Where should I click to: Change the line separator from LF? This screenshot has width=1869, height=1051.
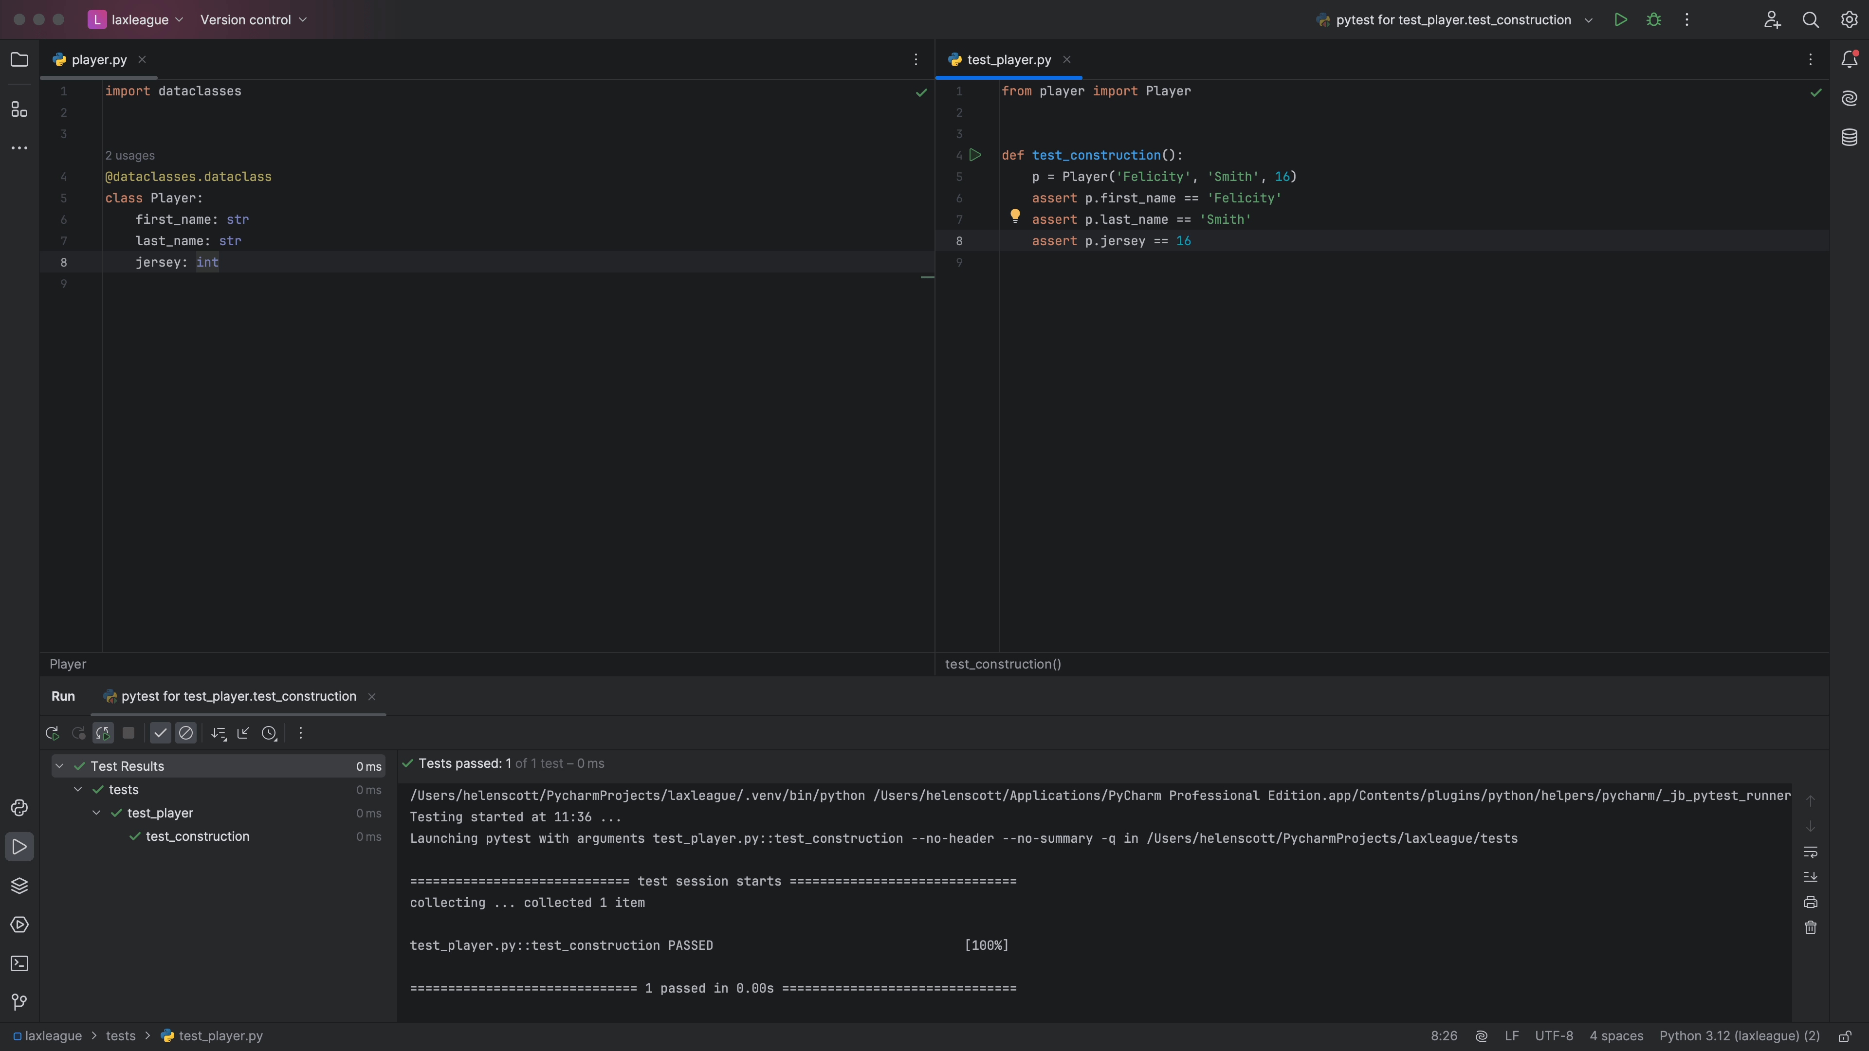coord(1512,1035)
